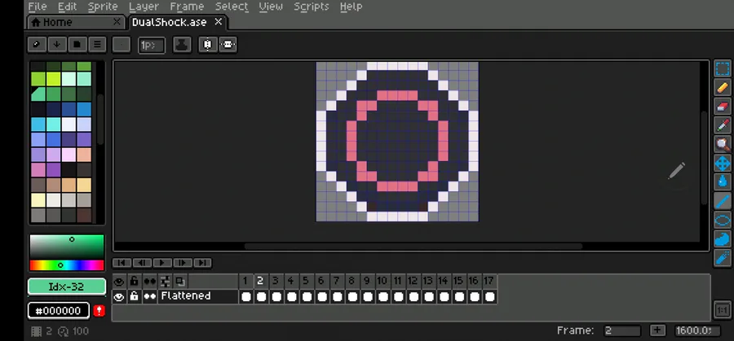Select the Rectangular Marquee tool
This screenshot has height=341, width=734.
pos(723,69)
